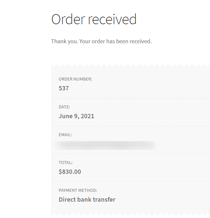The width and height of the screenshot is (210, 218).
Task: Select the order number 537
Action: [64, 88]
